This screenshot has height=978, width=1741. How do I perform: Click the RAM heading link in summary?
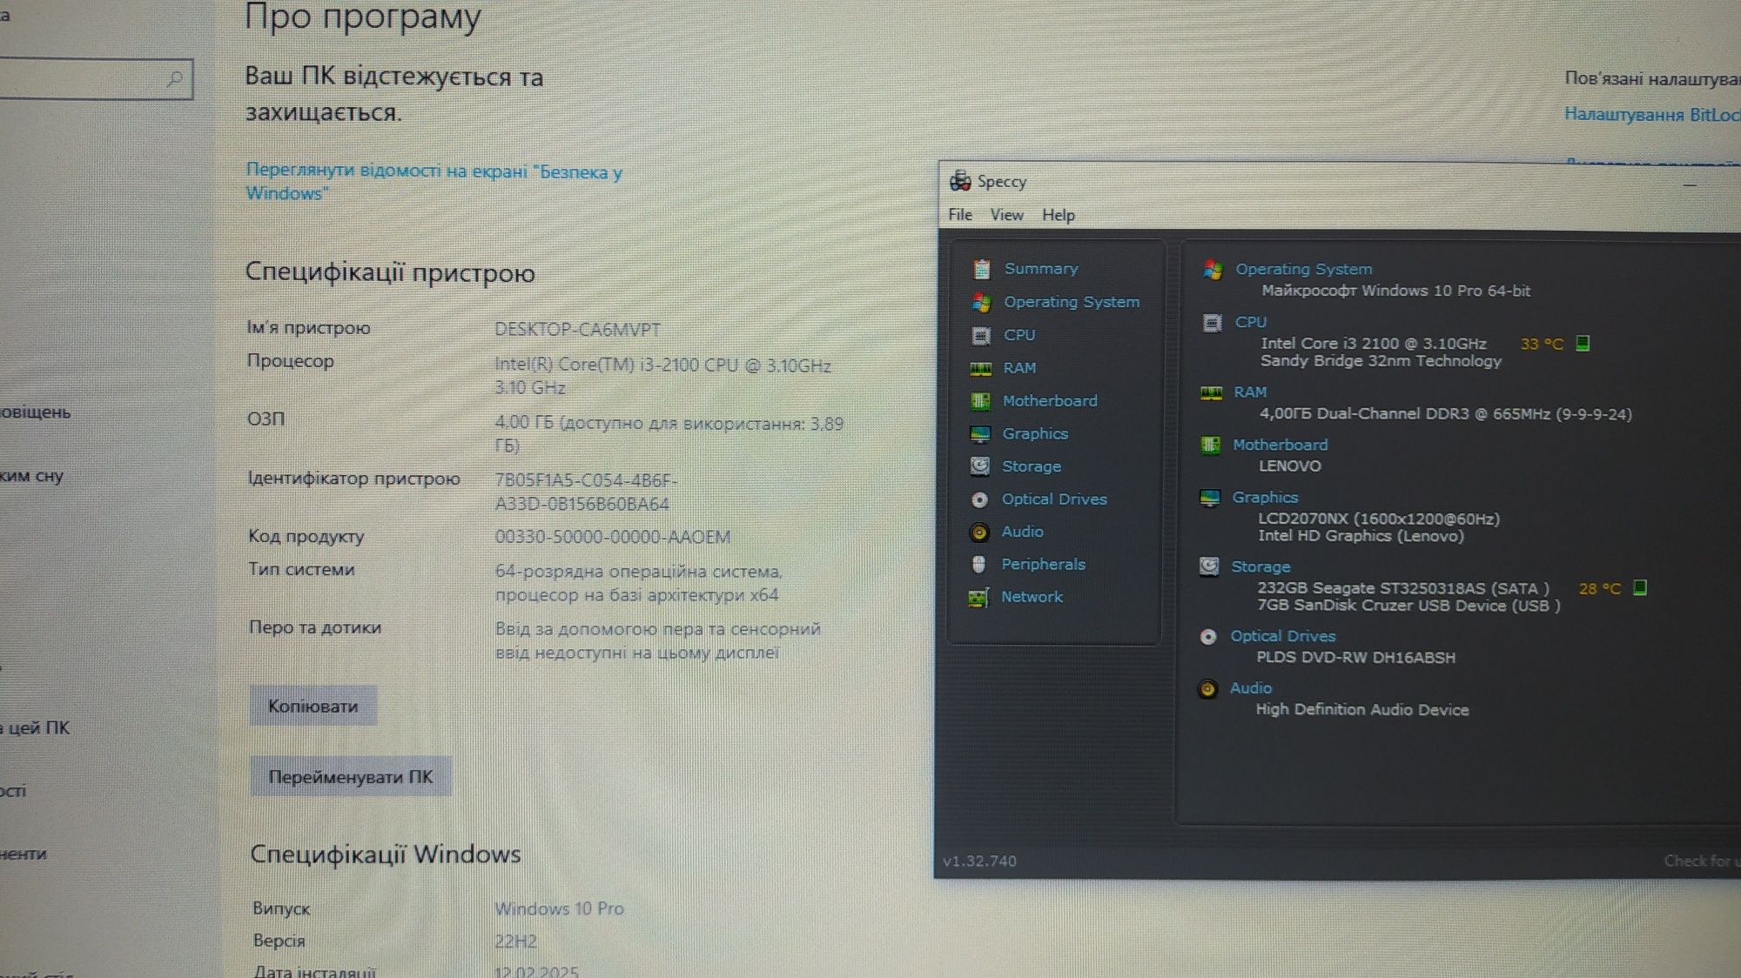click(x=1249, y=392)
